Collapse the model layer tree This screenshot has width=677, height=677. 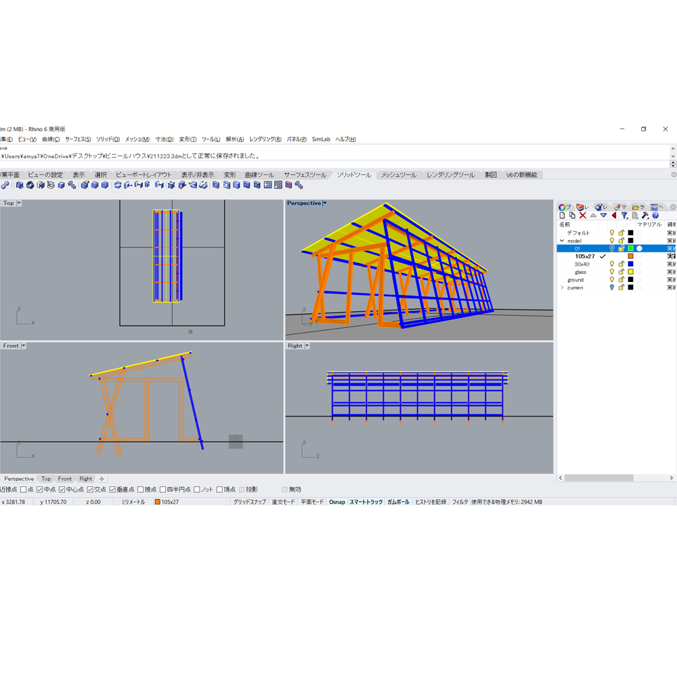[x=562, y=241]
